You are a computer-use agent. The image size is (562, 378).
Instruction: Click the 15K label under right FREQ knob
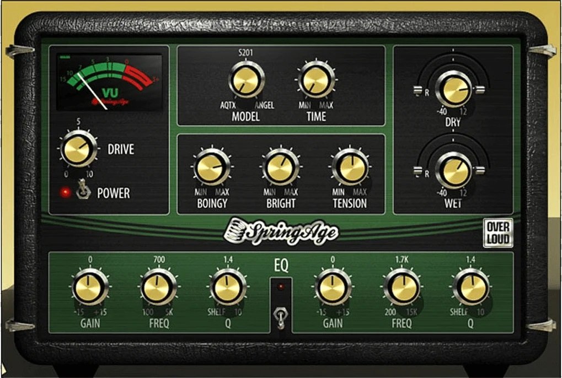pyautogui.click(x=411, y=312)
